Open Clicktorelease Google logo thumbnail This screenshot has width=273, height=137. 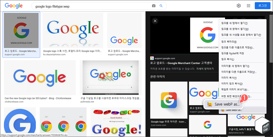coord(40,78)
